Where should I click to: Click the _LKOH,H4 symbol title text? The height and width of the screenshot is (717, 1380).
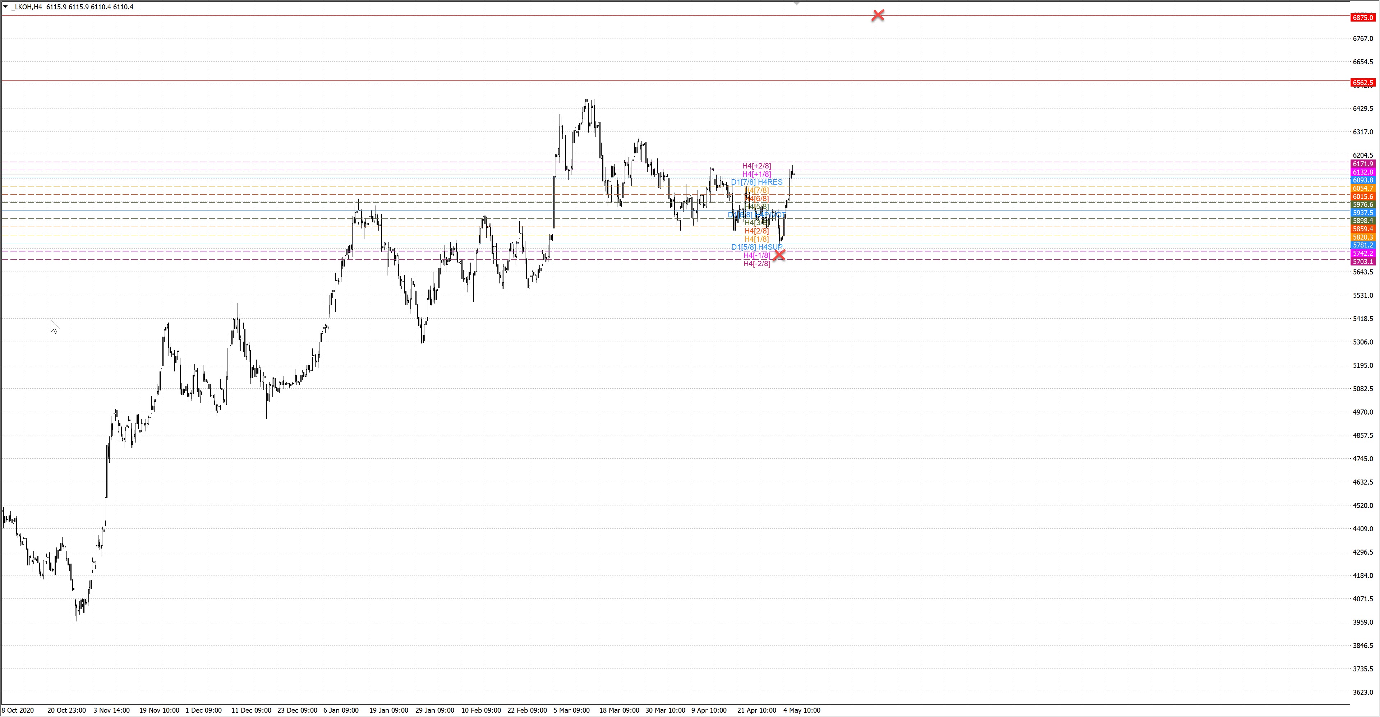pyautogui.click(x=27, y=7)
